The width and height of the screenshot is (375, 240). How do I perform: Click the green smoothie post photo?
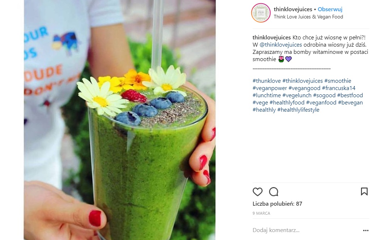click(120, 120)
